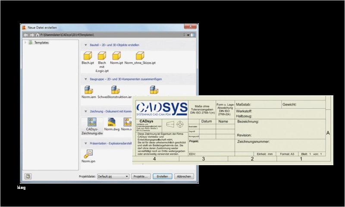Collapse the Baugruppe section

coord(86,79)
